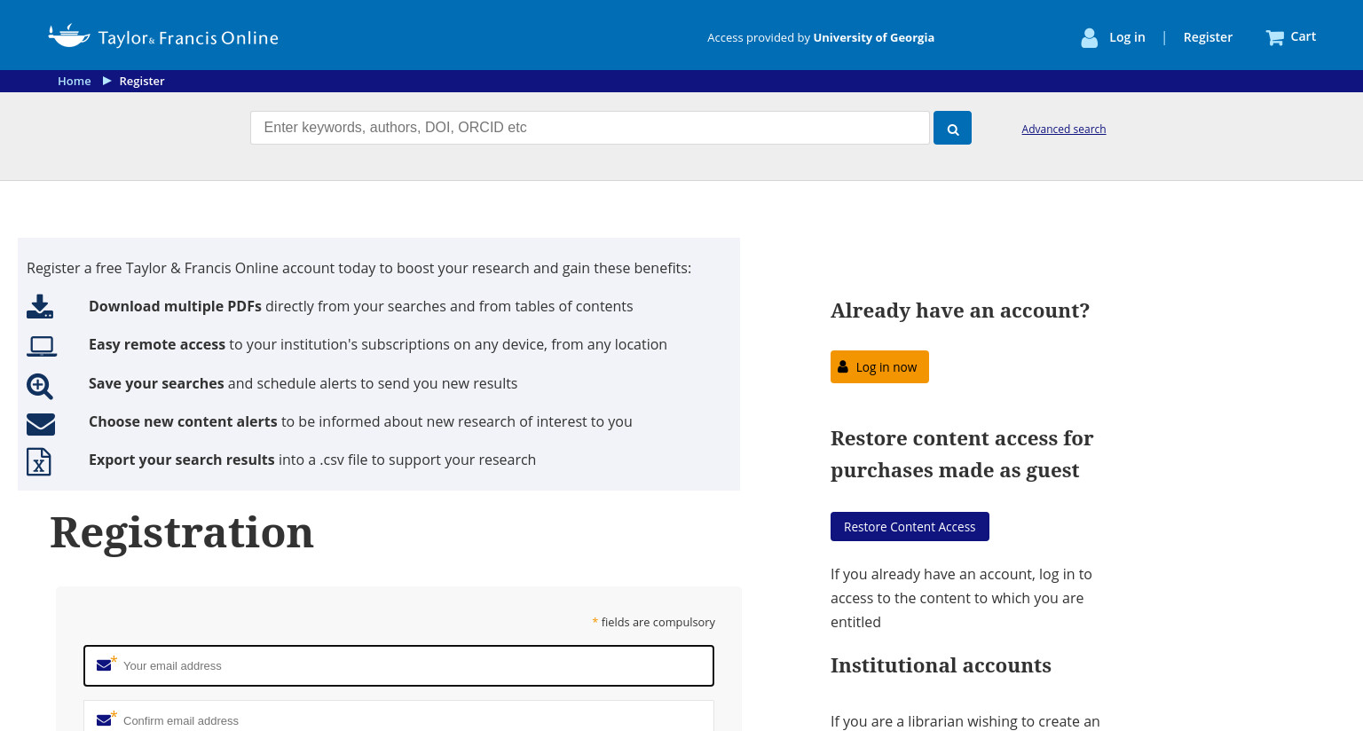Image resolution: width=1363 pixels, height=731 pixels.
Task: Click the Export csv file icon
Action: click(x=39, y=461)
